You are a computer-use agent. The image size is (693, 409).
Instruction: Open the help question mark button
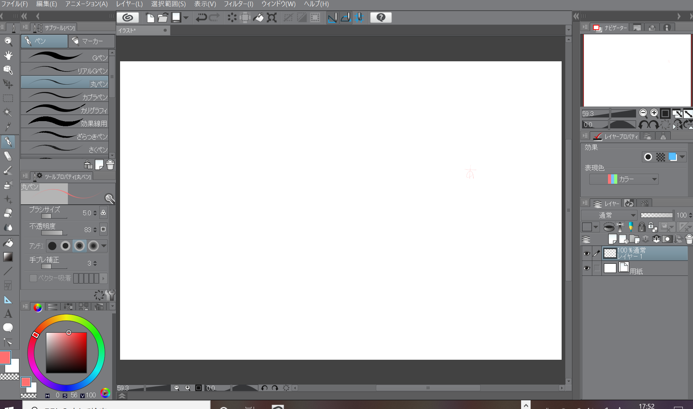pos(381,18)
